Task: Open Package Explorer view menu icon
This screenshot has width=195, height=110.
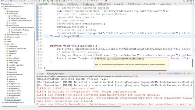Action: click(x=30, y=4)
